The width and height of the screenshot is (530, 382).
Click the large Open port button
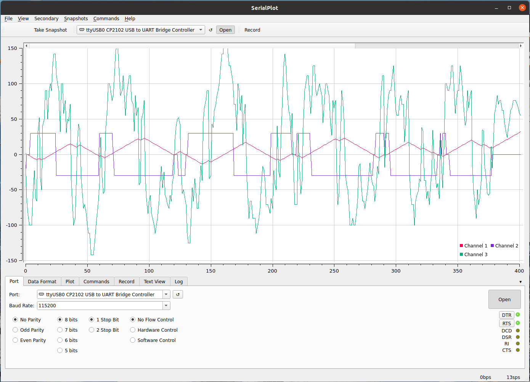pyautogui.click(x=504, y=299)
